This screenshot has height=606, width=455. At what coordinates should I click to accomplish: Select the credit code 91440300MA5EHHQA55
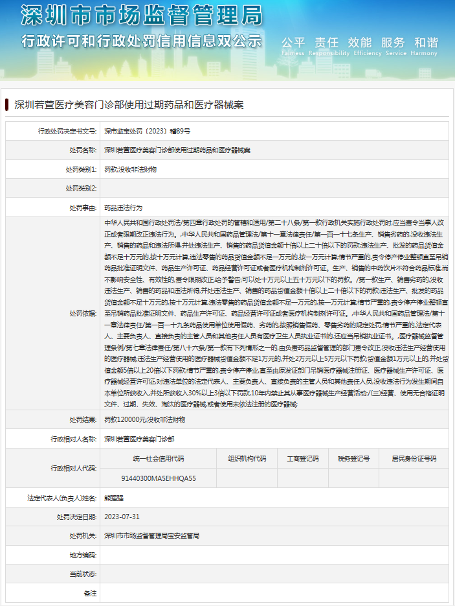pyautogui.click(x=159, y=478)
